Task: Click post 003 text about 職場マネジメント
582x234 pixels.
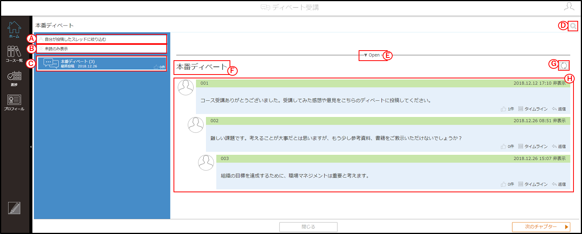Action: (x=295, y=176)
